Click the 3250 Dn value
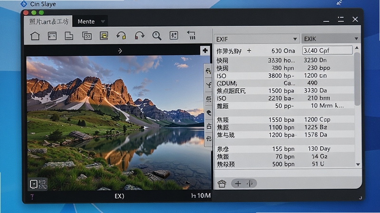The image size is (380, 213). (x=315, y=60)
